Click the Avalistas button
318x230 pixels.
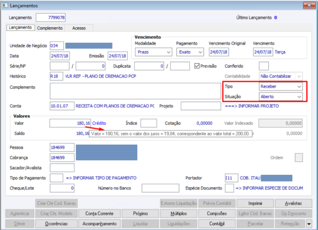(x=293, y=203)
